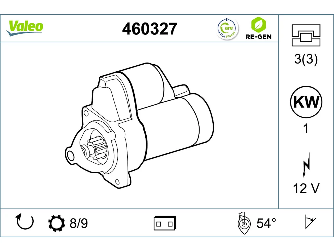Click the RE-GEN text label
The image size is (334, 251).
coord(258,37)
